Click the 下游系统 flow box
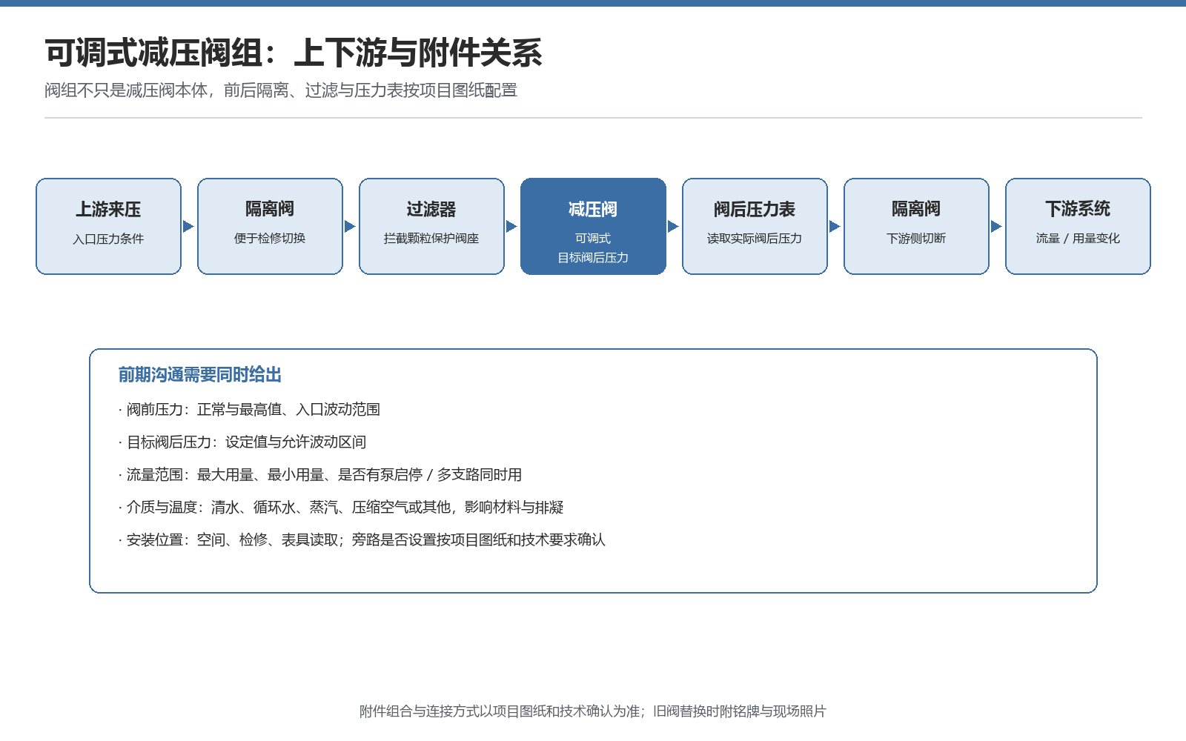Screen dimensions: 1186x741 [x=1078, y=226]
